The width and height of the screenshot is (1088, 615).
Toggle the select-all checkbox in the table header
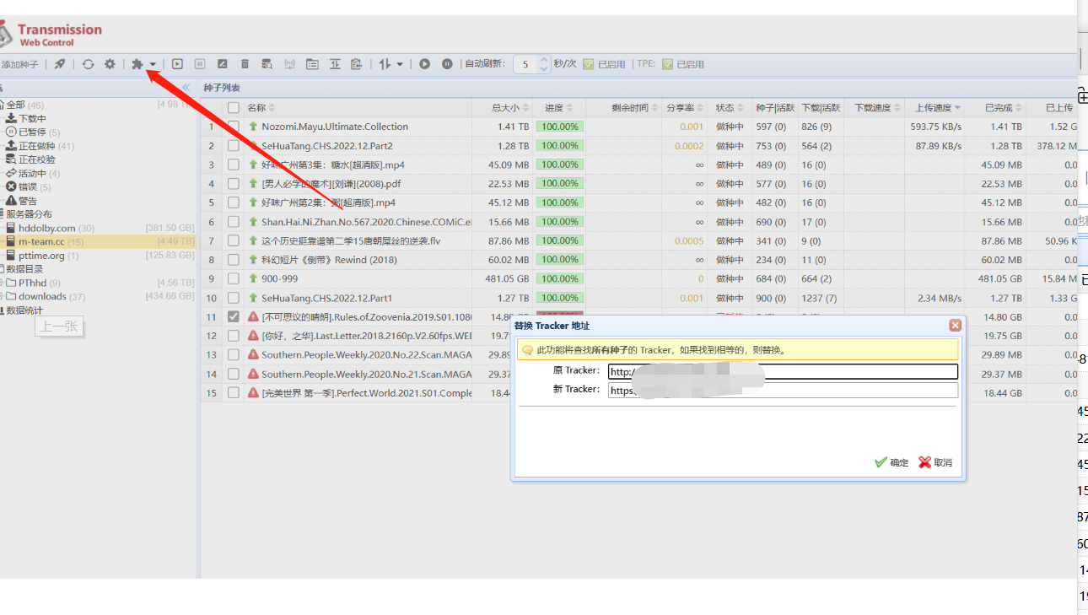click(233, 108)
